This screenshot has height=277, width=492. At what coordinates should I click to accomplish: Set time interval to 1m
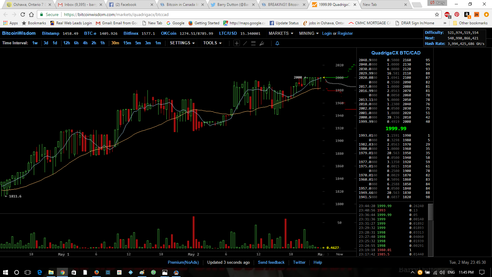158,43
